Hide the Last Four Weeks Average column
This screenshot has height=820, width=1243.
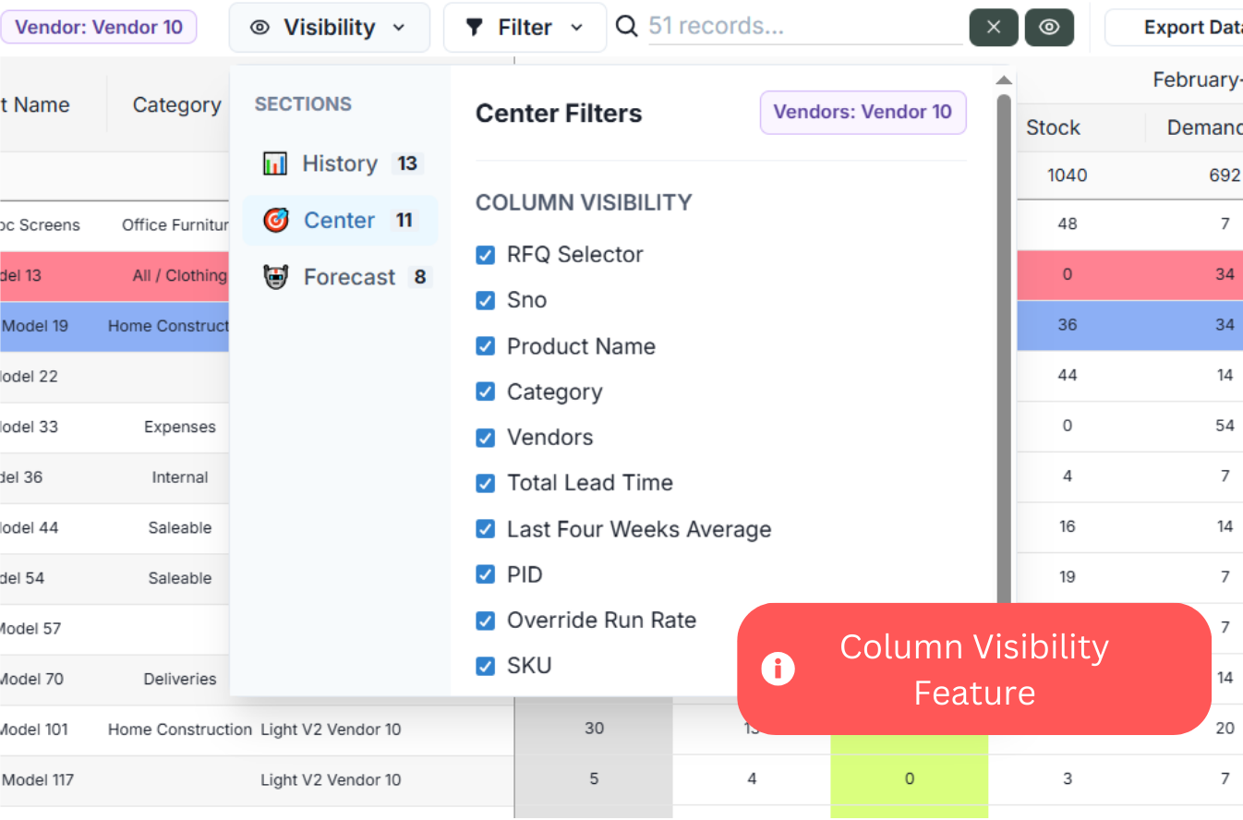click(485, 529)
